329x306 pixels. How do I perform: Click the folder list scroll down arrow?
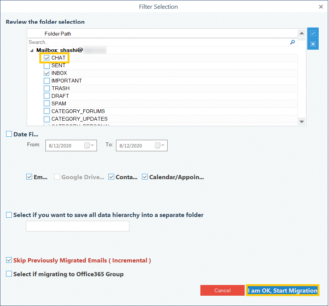[x=302, y=121]
